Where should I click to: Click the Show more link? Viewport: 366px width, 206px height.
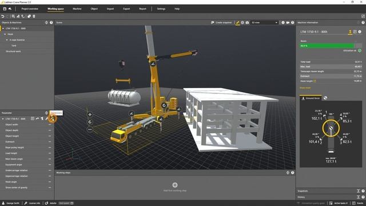click(305, 88)
